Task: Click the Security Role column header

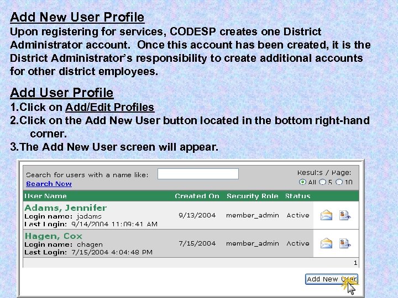Action: pyautogui.click(x=252, y=196)
